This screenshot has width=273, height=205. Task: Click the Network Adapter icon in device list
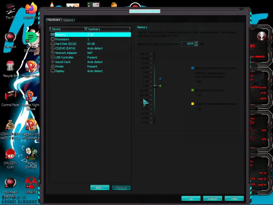pyautogui.click(x=53, y=53)
